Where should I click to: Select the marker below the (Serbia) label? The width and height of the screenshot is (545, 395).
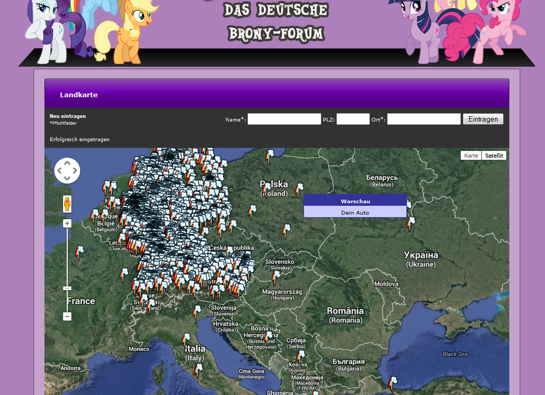coord(300,357)
